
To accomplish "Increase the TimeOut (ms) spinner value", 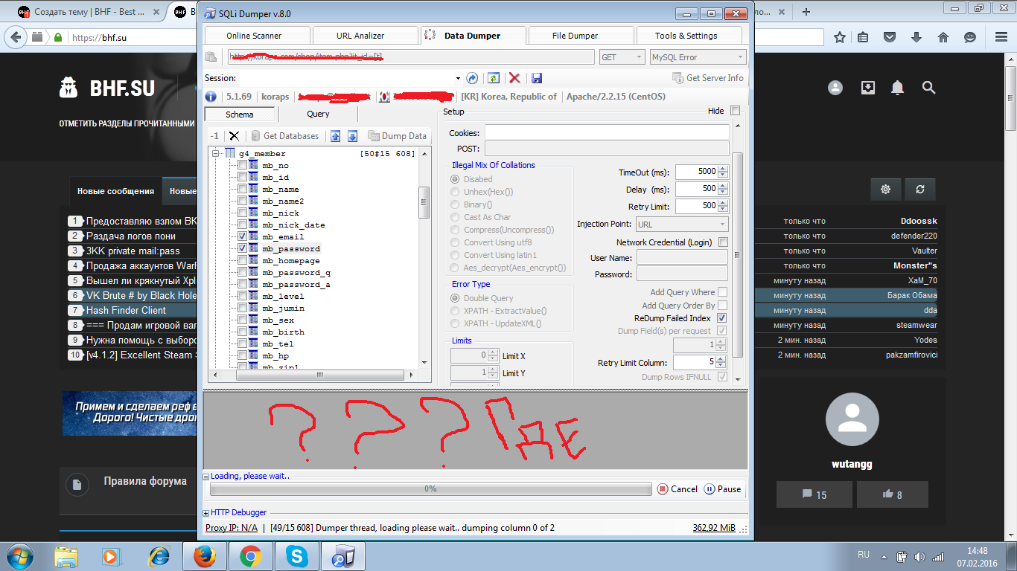I will [724, 169].
